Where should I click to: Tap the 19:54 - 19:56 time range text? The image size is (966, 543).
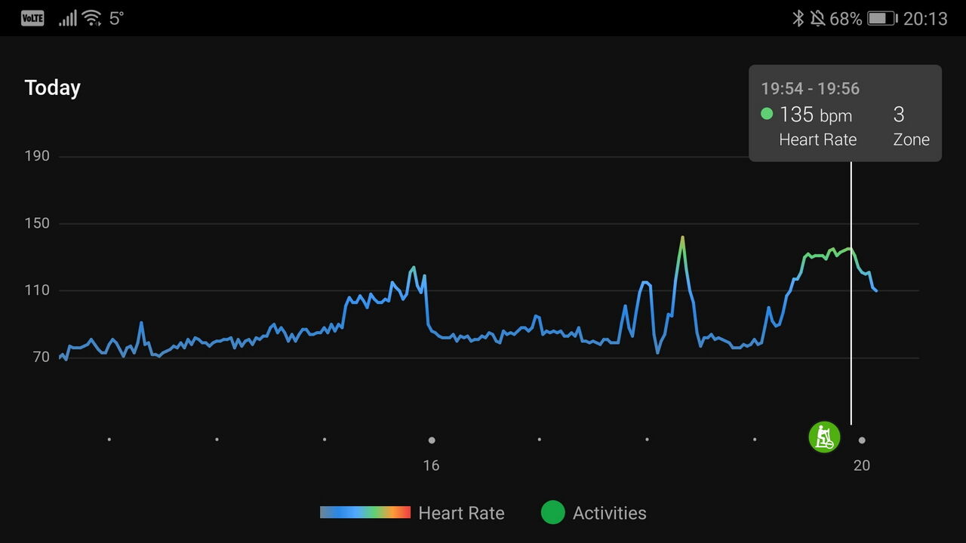[x=811, y=89]
